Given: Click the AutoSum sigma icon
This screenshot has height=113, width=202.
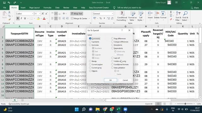Looking at the screenshot, I should point(171,12).
